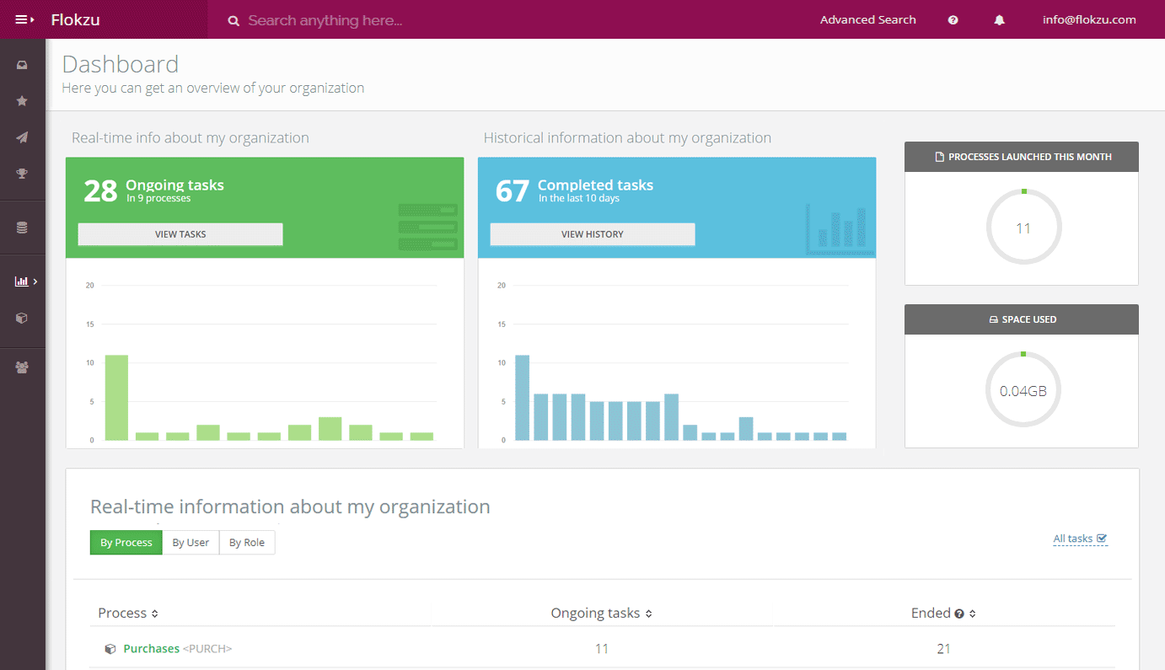Click the star favorites sidebar icon
The image size is (1165, 670).
22,101
